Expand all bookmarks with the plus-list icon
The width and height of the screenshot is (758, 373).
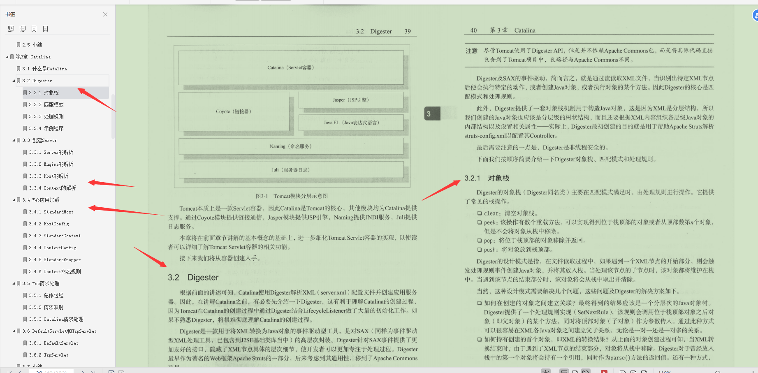[11, 29]
